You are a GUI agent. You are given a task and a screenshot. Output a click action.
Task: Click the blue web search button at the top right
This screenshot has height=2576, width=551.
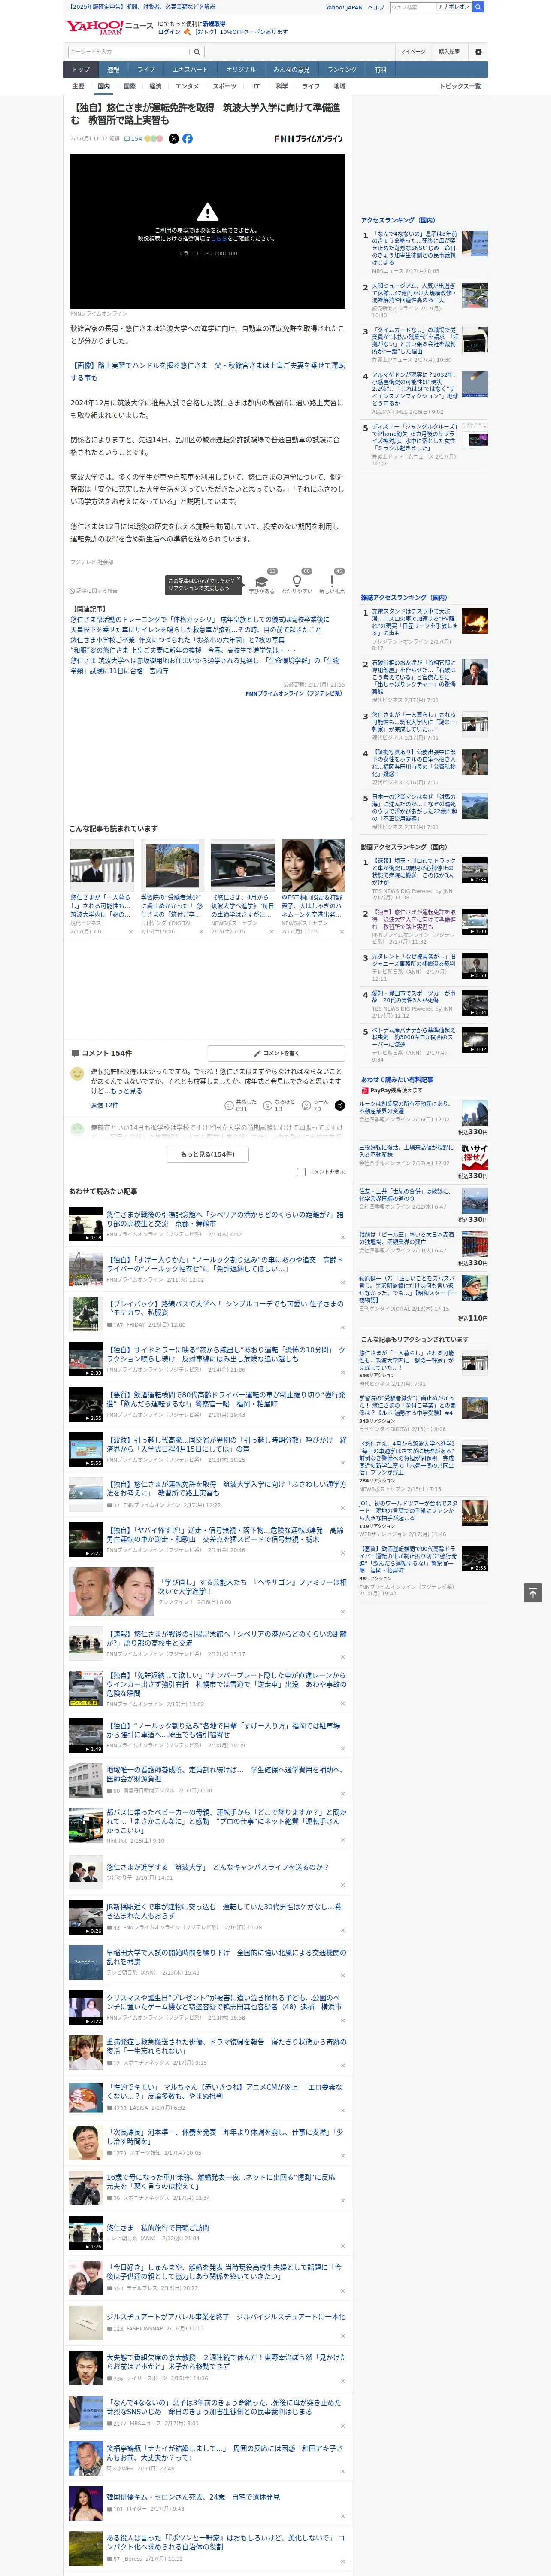coord(478,7)
